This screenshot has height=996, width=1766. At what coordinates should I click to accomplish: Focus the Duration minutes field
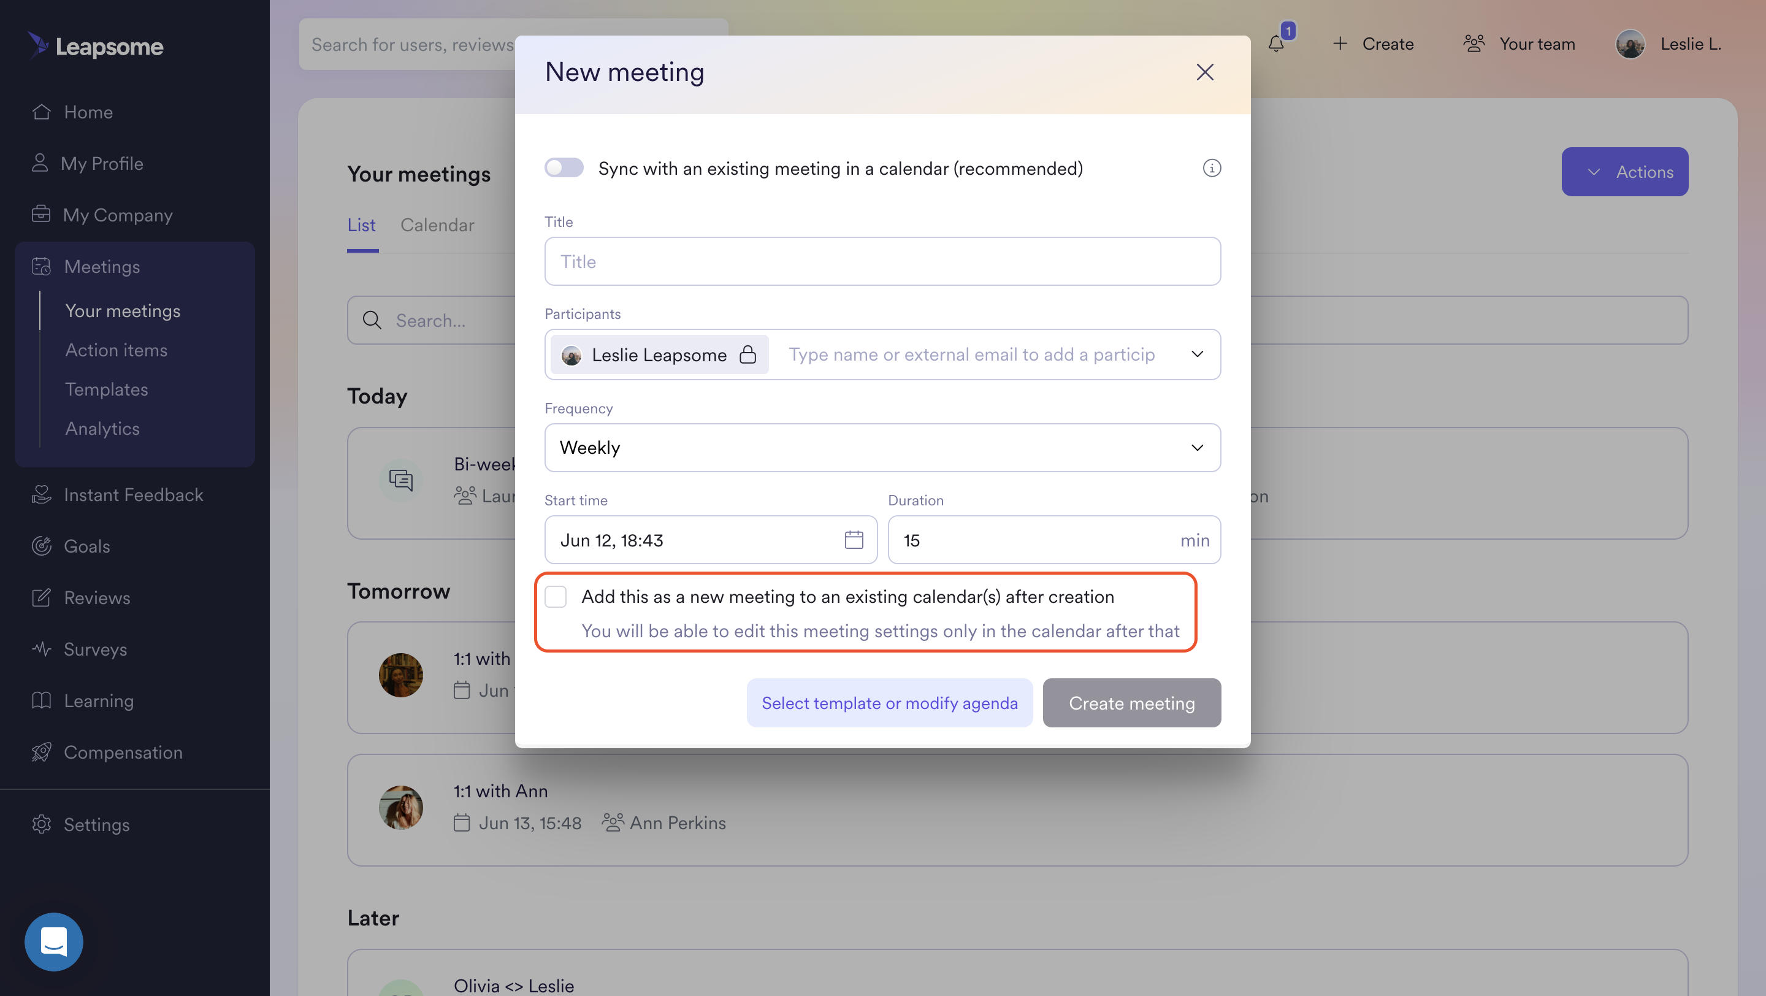click(x=1028, y=540)
